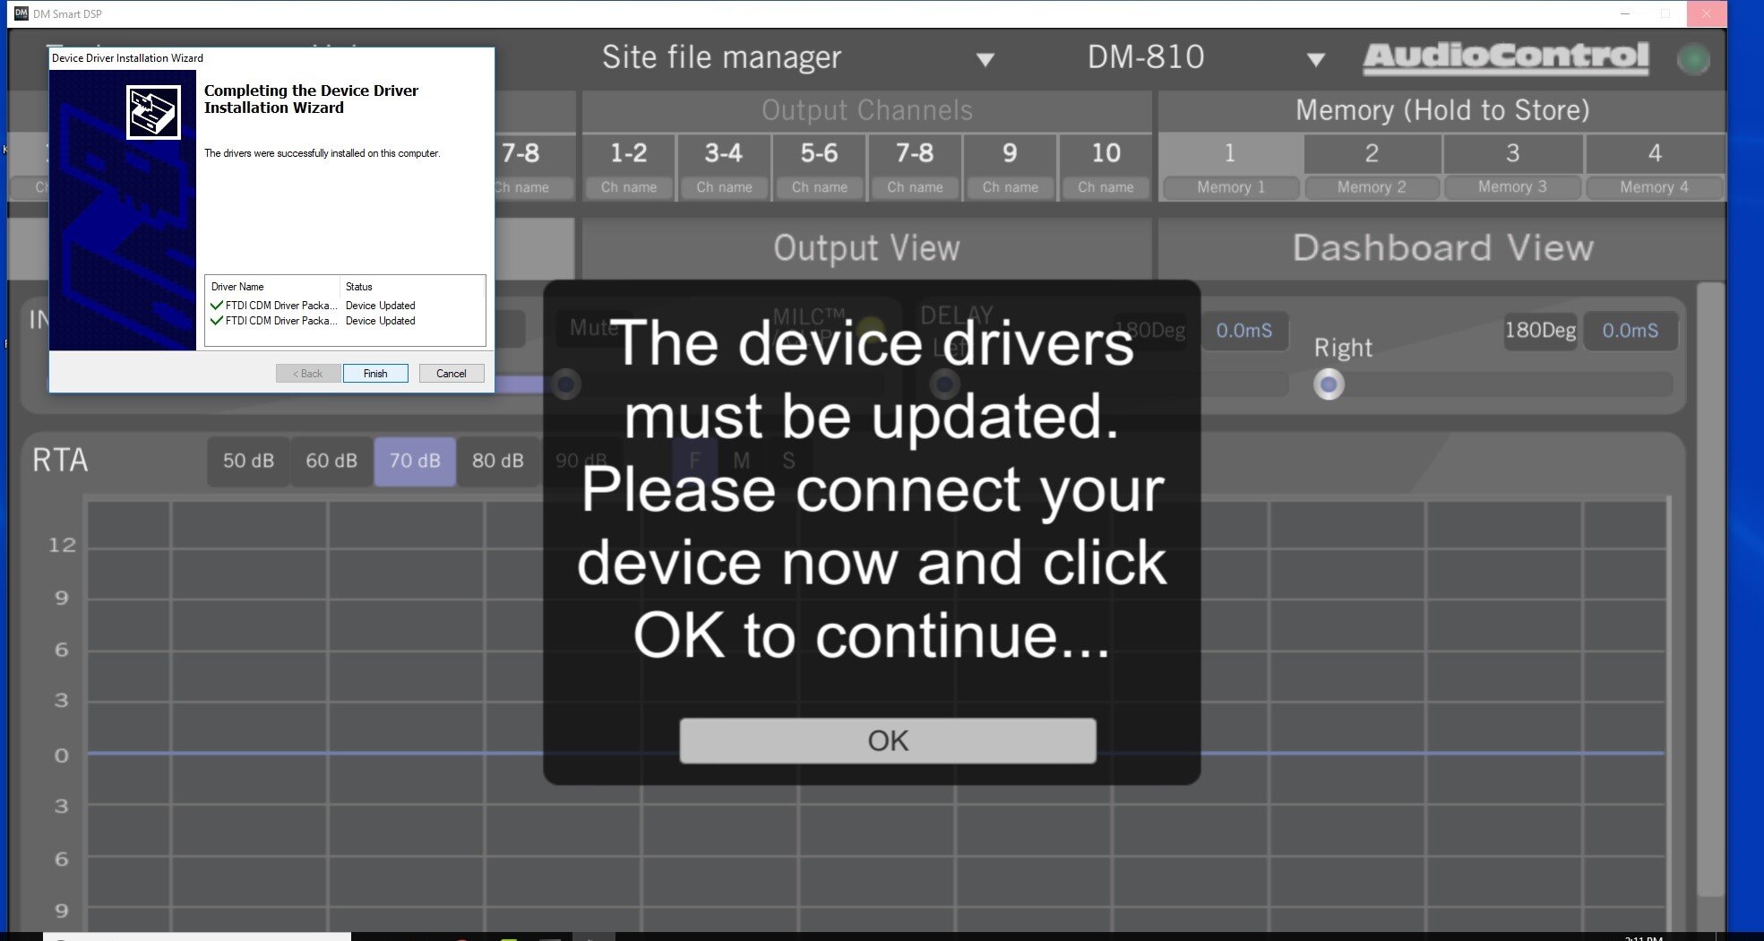Click the AudioControl logo
1764x941 pixels.
point(1506,58)
